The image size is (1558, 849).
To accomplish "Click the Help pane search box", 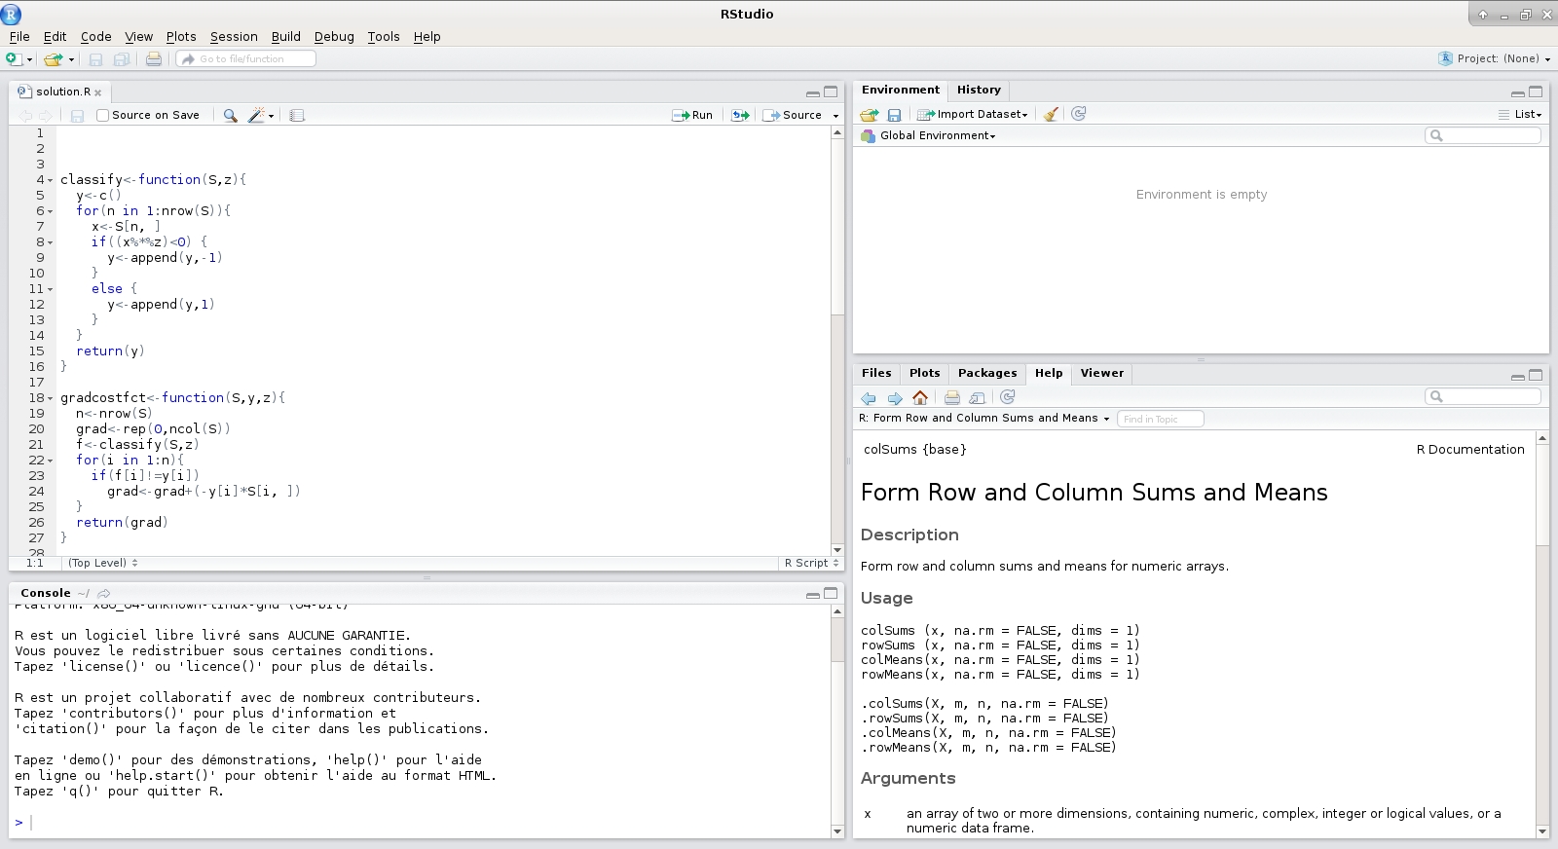I will [x=1483, y=396].
